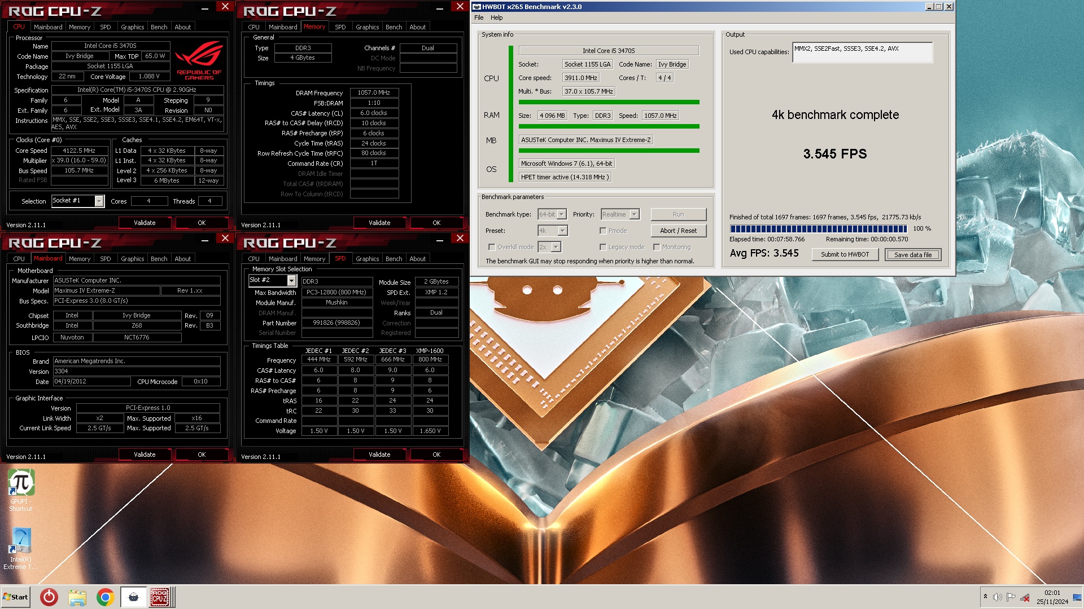This screenshot has height=609, width=1084.
Task: Minimize the CPU-Z SPD tab window
Action: coord(440,240)
